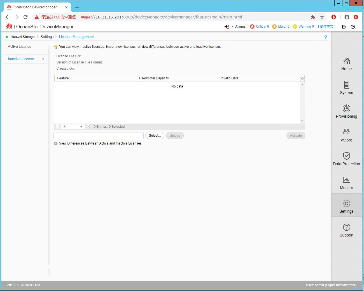Open the Settings gear icon
364x291 pixels.
tap(346, 204)
